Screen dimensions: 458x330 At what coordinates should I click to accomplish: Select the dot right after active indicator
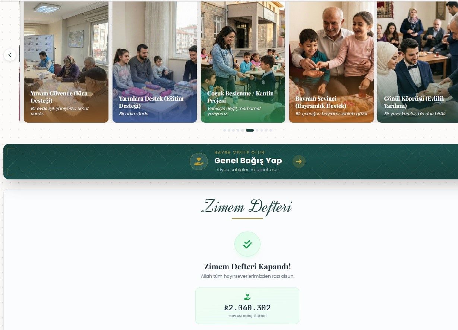(x=257, y=130)
